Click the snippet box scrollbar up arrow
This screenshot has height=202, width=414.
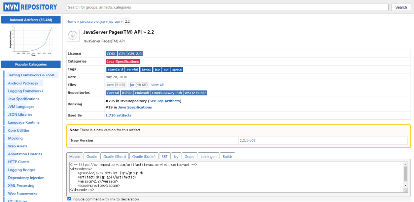405,164
